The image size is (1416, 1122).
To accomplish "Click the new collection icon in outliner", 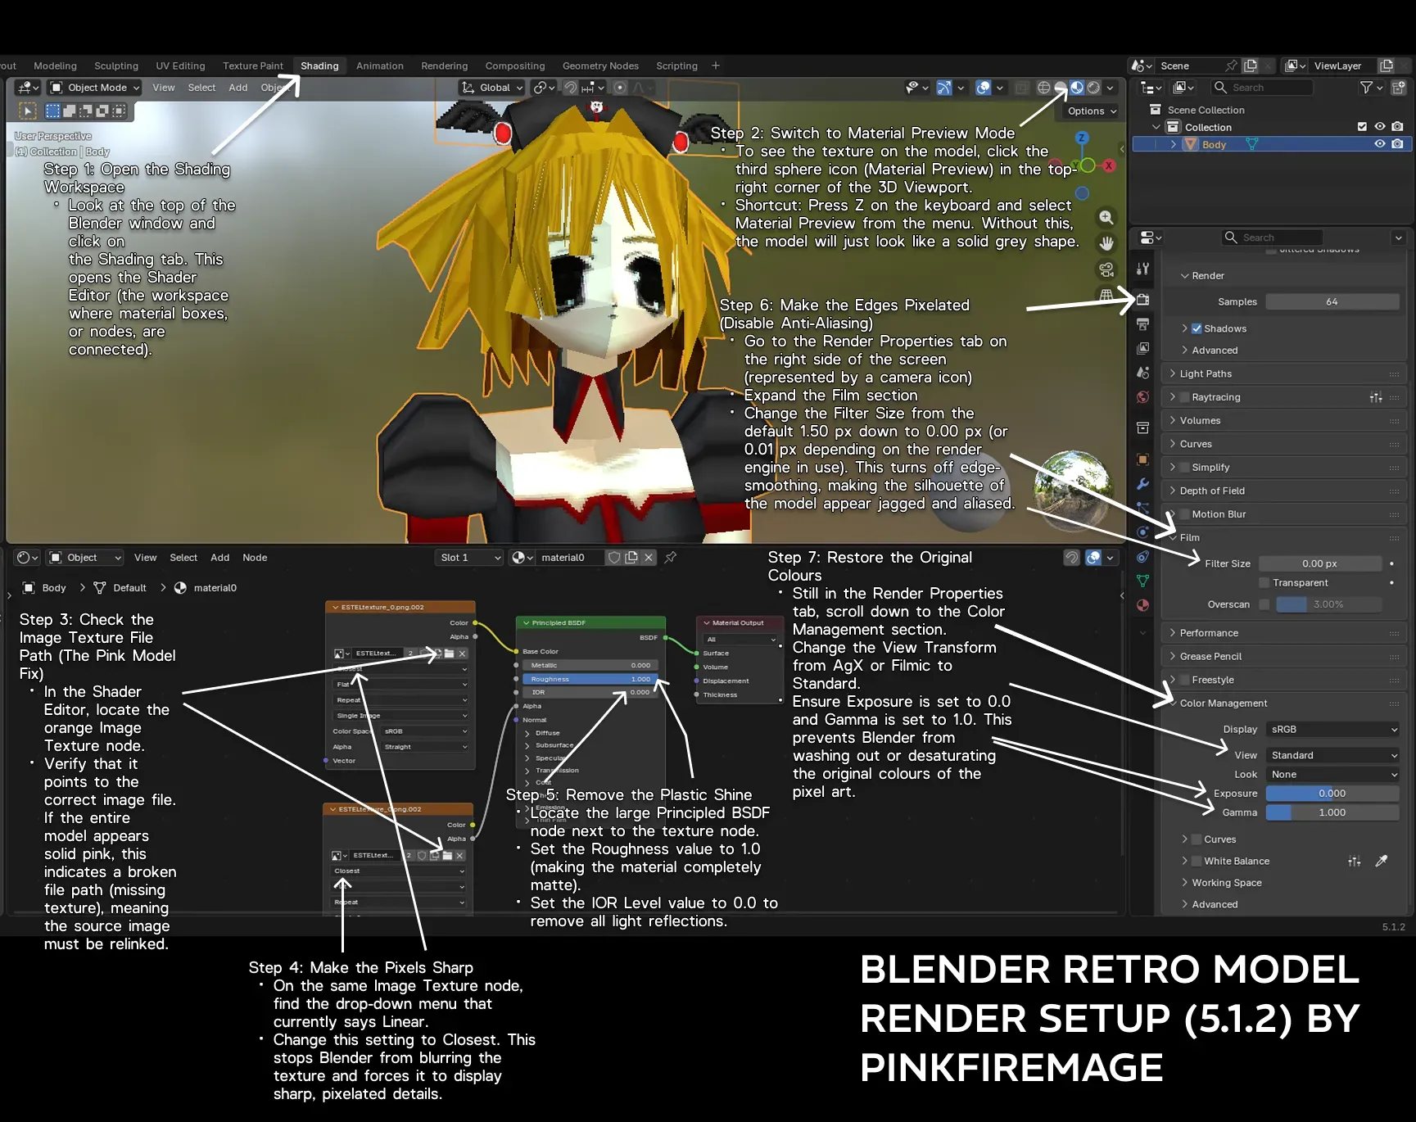I will tap(1399, 88).
